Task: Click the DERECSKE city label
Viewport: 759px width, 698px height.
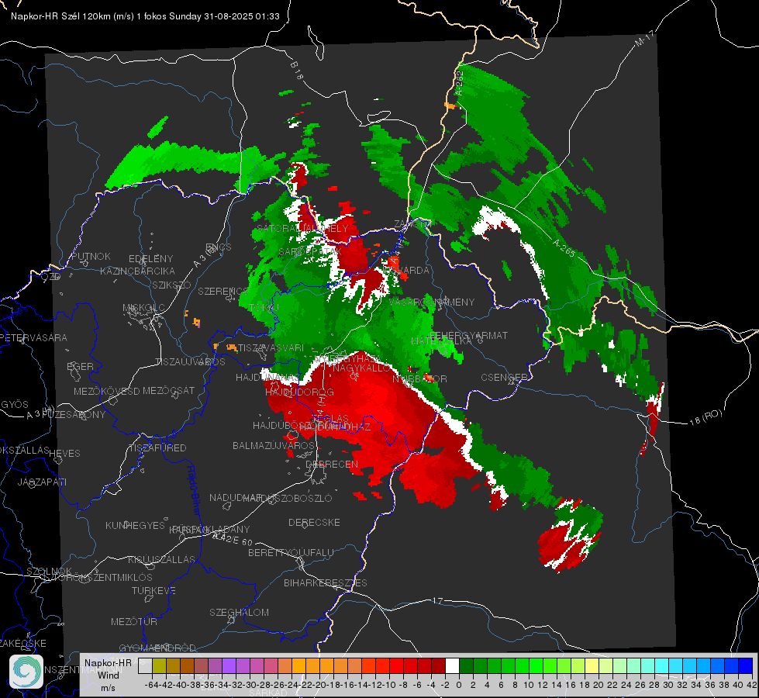Action: pos(314,522)
